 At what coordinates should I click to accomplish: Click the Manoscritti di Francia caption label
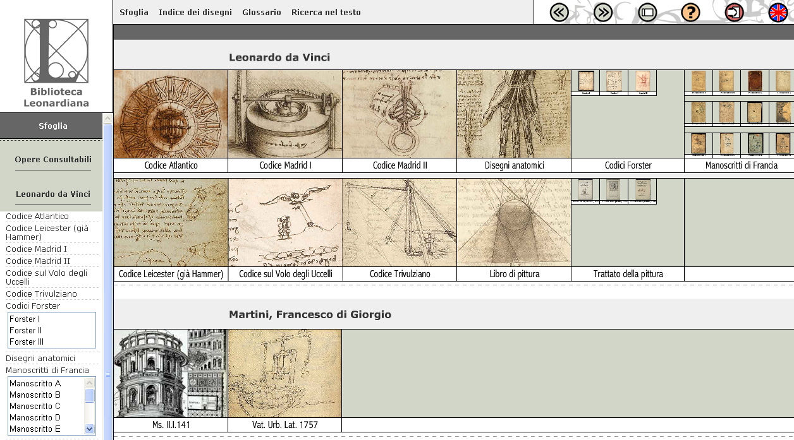[741, 165]
